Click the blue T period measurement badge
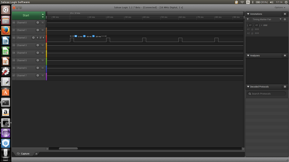 pos(94,36)
